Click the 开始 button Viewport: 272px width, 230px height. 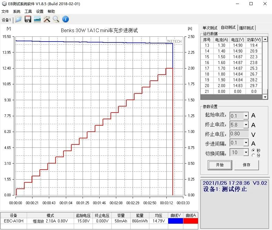pos(220,165)
